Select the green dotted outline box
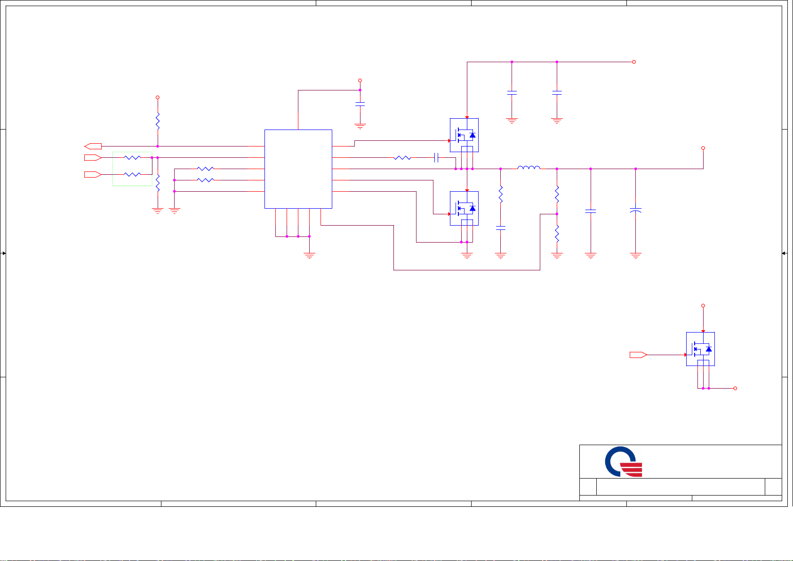The height and width of the screenshot is (561, 793). click(x=132, y=169)
